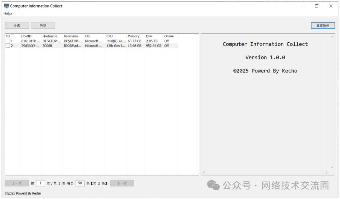The image size is (340, 199).
Task: Toggle sort arrow on the ID column header
Action: (x=13, y=35)
